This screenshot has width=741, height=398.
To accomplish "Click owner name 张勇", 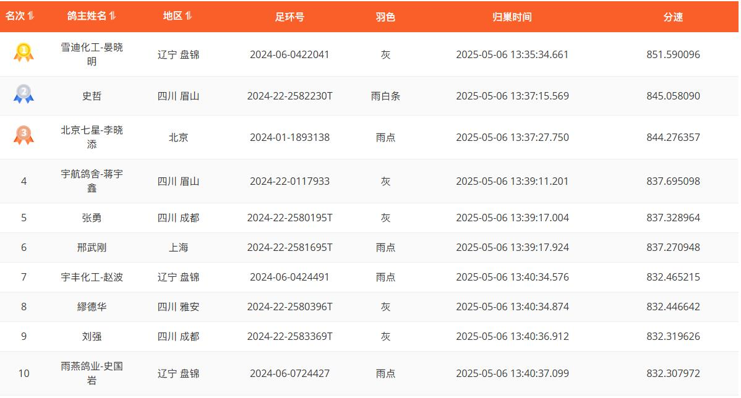I will coord(92,218).
